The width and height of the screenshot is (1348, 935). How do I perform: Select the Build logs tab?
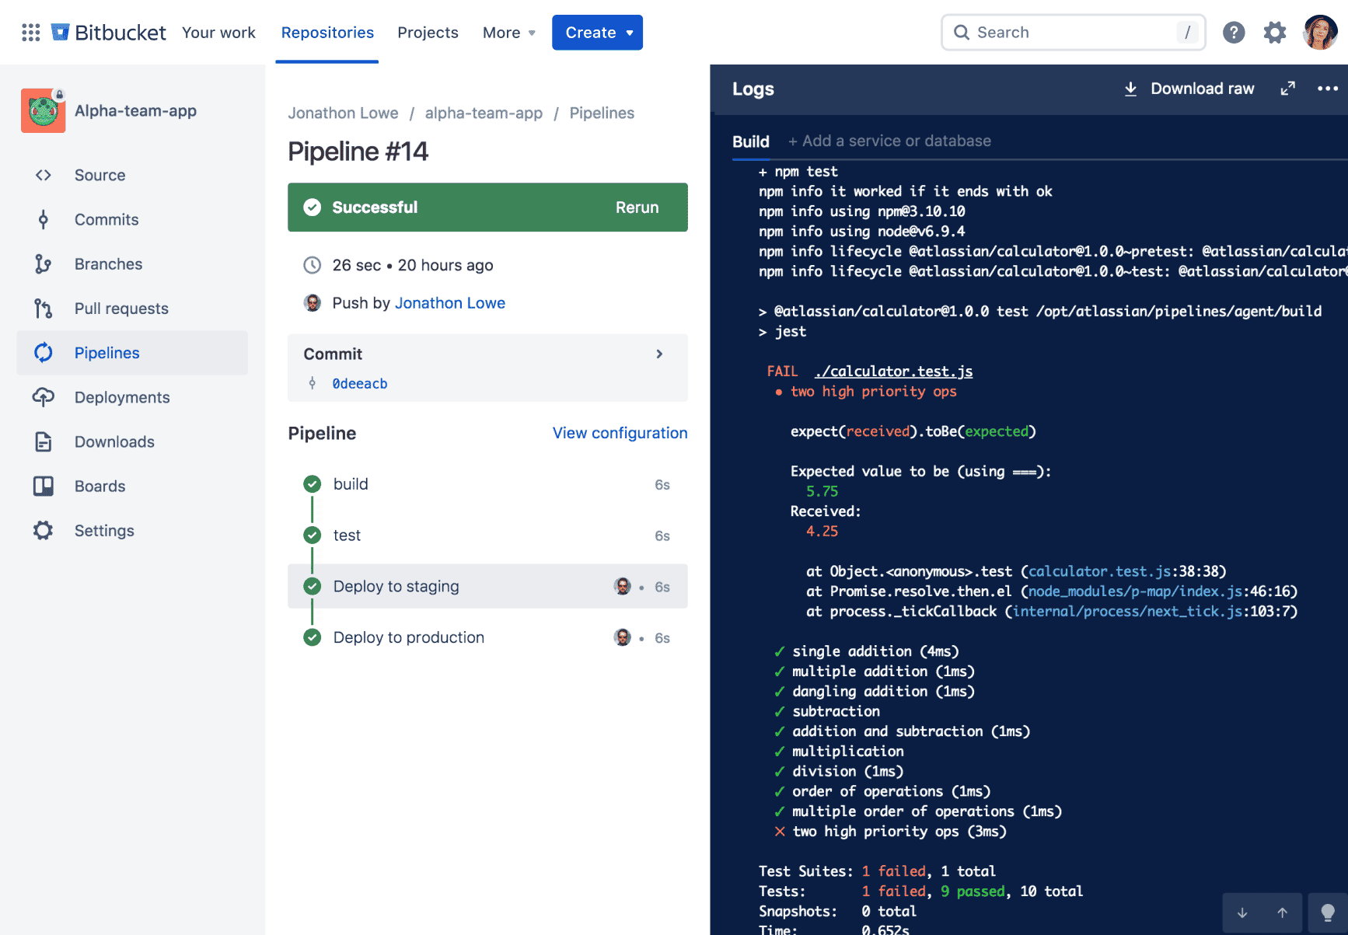point(751,141)
